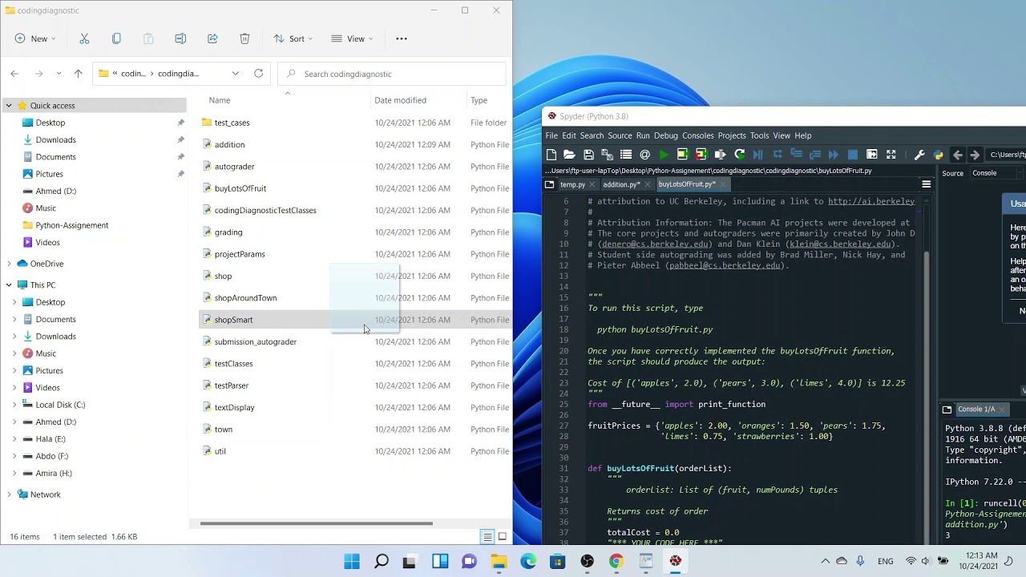1026x577 pixels.
Task: Click the Share icon in File Explorer toolbar
Action: 212,38
